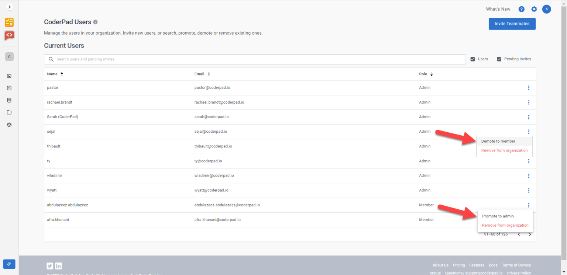
Task: Select Promote to admin for afra.khanani
Action: (498, 216)
